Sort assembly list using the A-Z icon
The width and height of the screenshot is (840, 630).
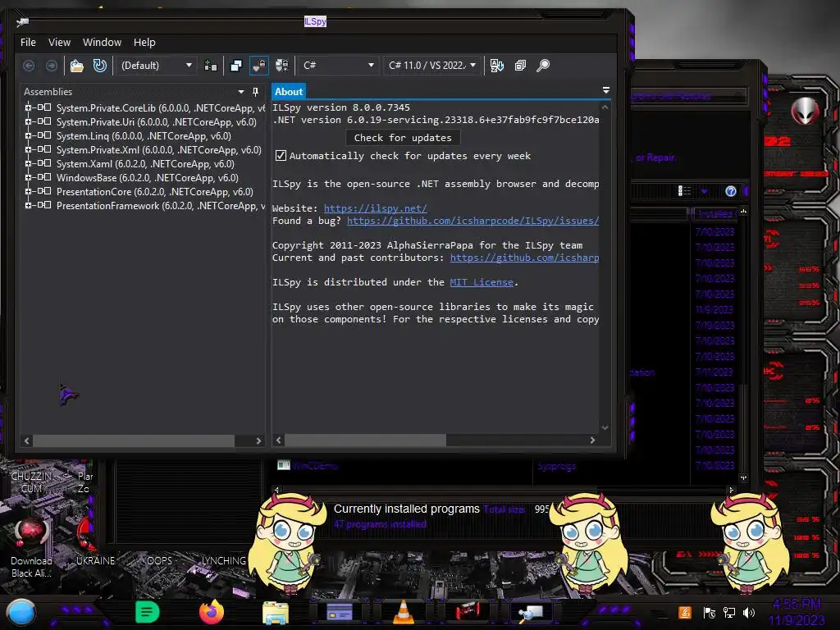click(497, 66)
